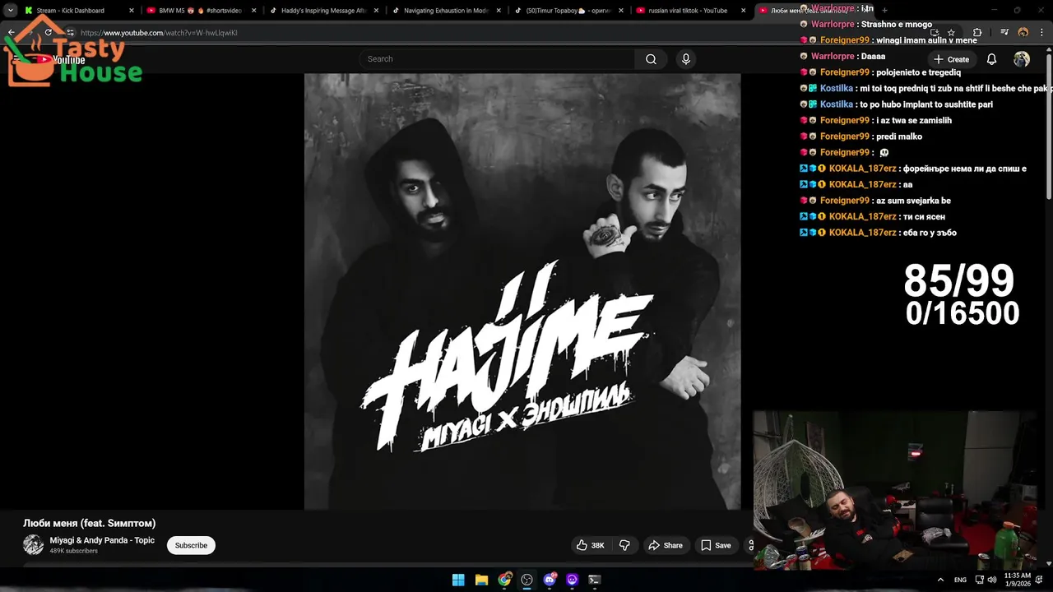The image size is (1053, 592).
Task: Open Miyagi & Andy Panda - Topic channel link
Action: (x=102, y=540)
